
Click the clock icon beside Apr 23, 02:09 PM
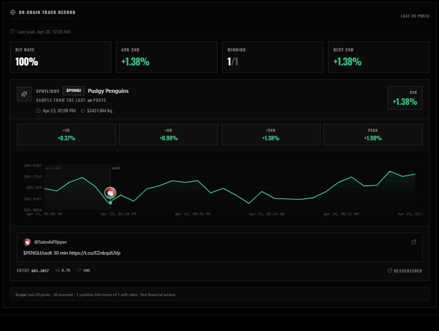click(38, 111)
